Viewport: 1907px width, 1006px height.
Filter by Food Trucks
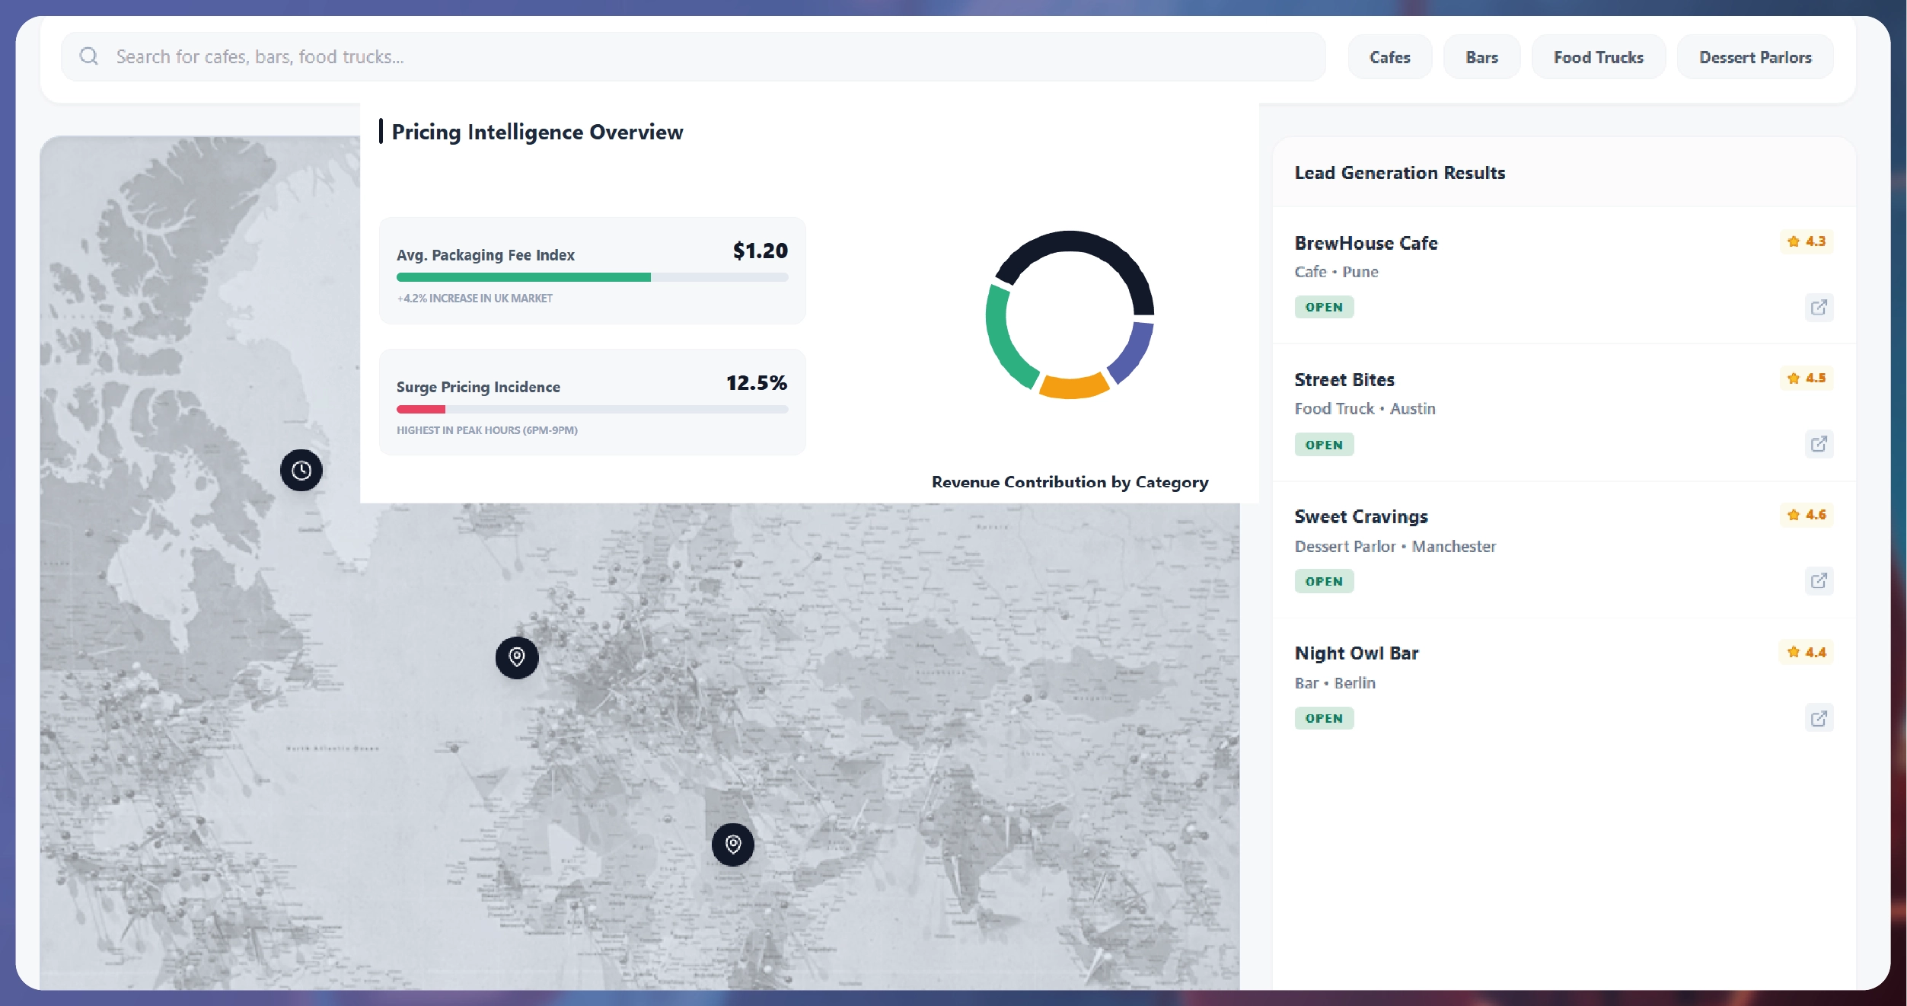pyautogui.click(x=1598, y=57)
